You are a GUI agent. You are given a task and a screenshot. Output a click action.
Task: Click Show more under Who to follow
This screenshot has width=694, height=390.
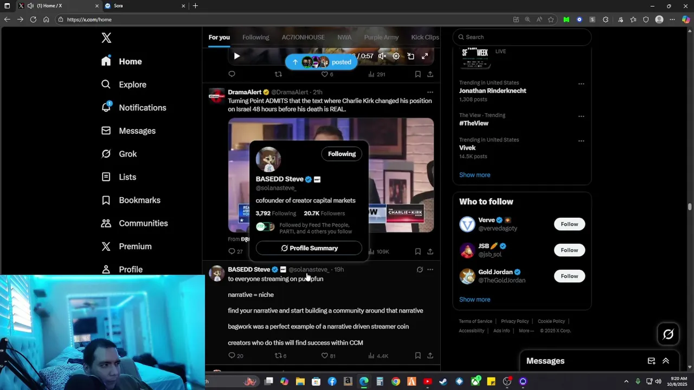pyautogui.click(x=474, y=300)
